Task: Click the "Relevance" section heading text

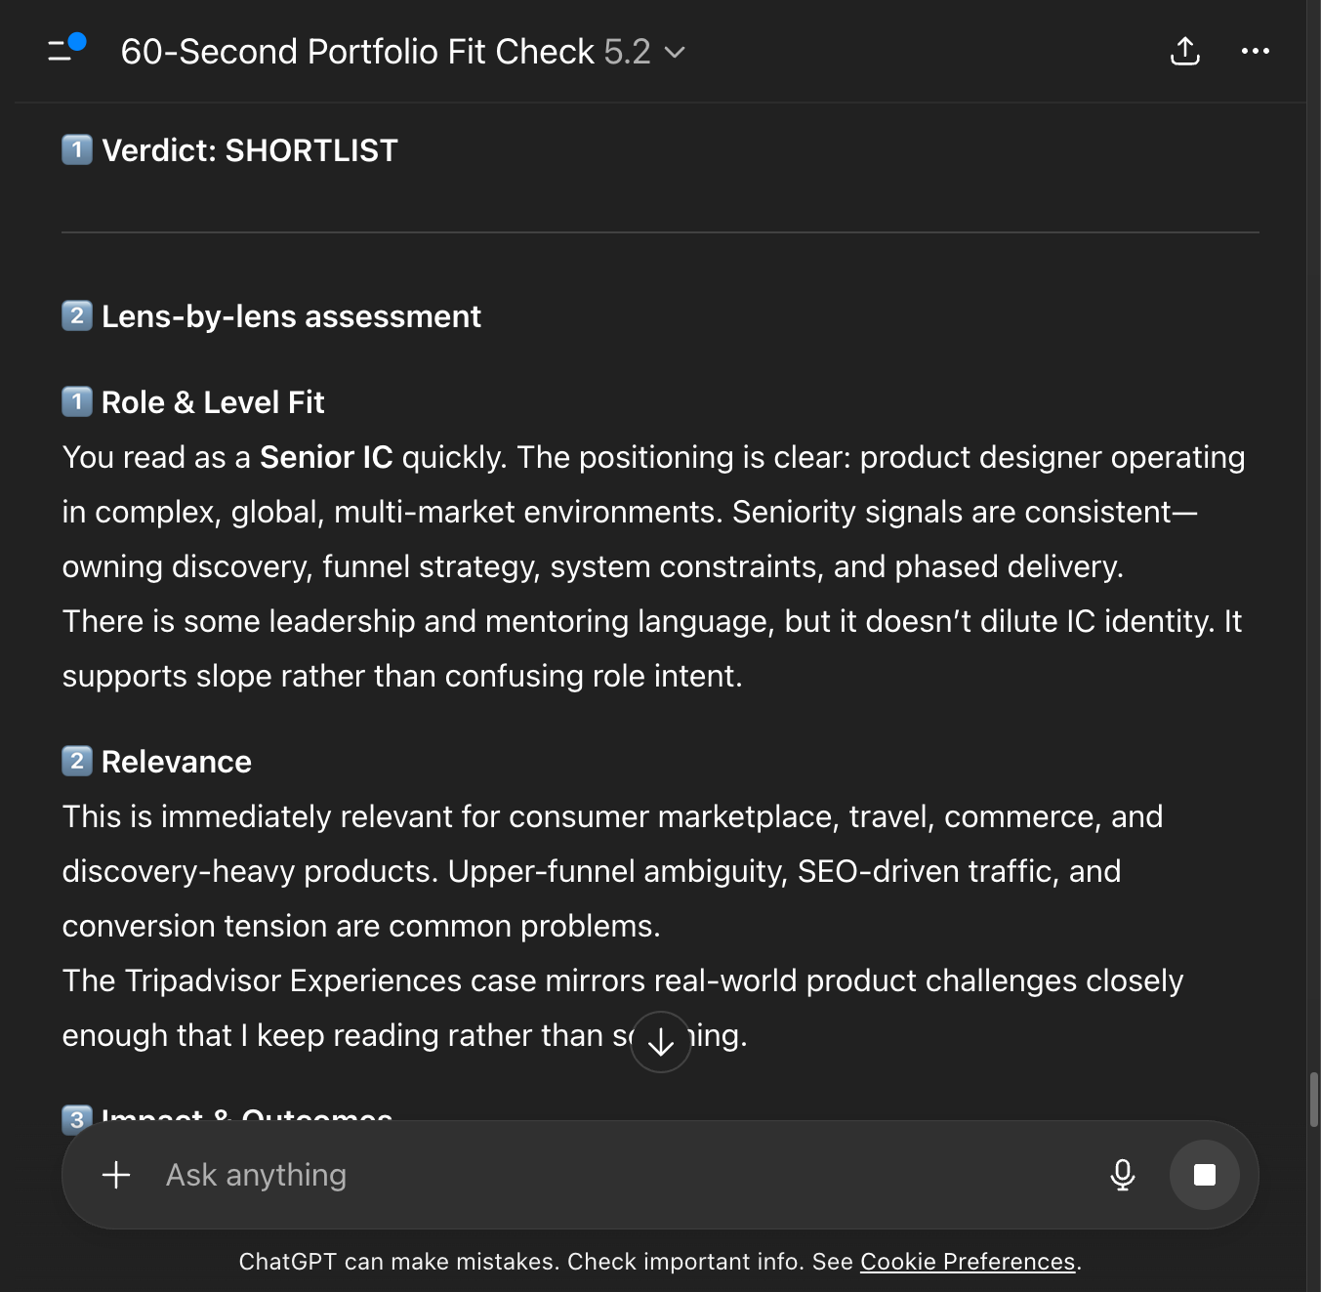Action: [177, 762]
